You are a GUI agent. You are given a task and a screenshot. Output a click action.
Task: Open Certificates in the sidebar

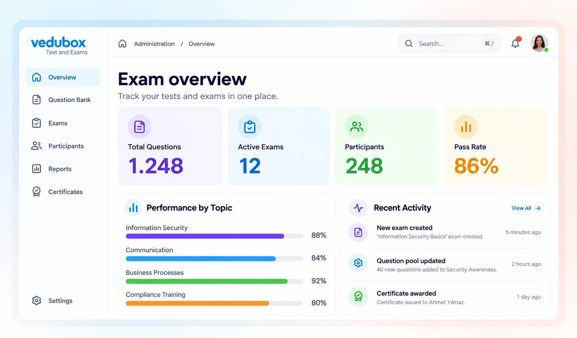pos(64,192)
